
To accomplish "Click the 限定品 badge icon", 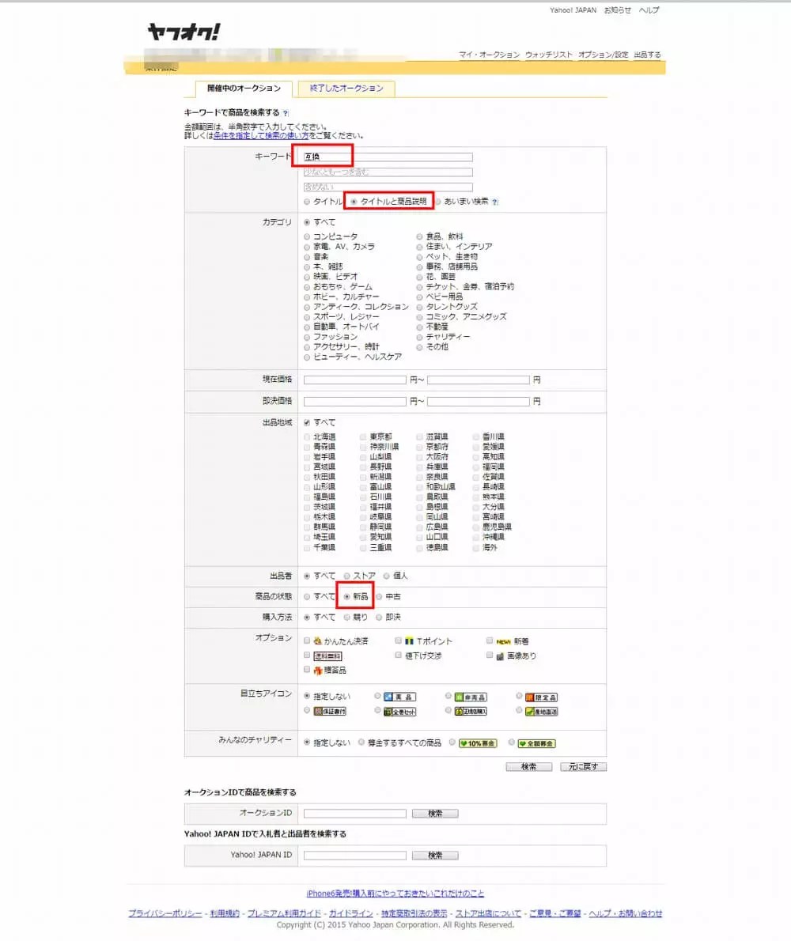I will click(541, 697).
